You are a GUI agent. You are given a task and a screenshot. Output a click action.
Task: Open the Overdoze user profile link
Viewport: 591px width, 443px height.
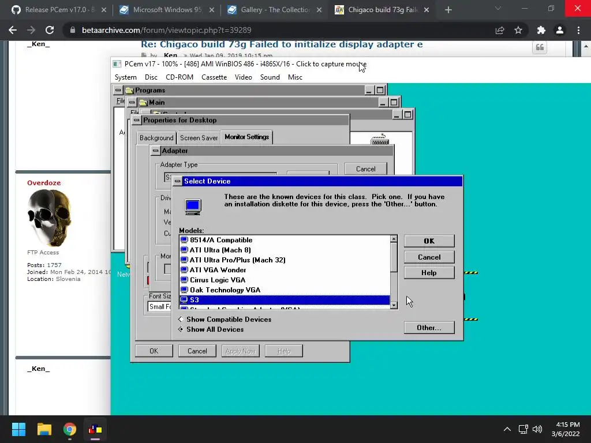(44, 183)
